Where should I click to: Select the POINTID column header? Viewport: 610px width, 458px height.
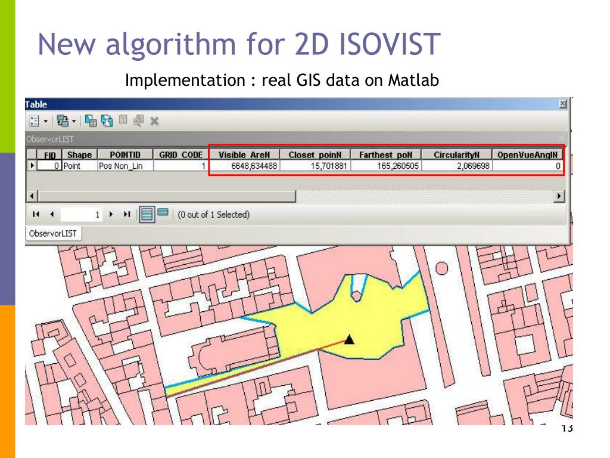click(125, 155)
